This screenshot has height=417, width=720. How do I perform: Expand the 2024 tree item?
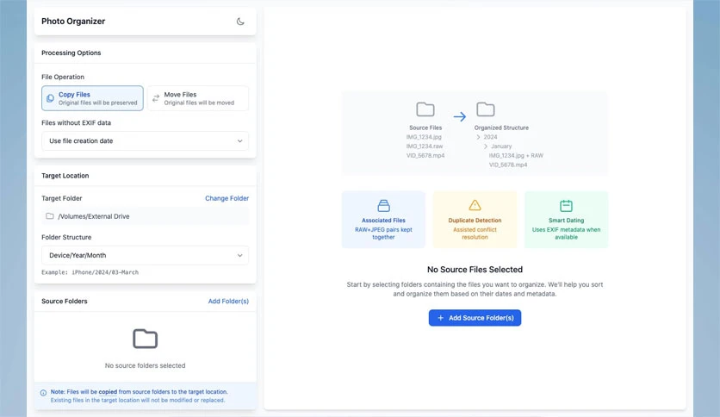(x=478, y=137)
